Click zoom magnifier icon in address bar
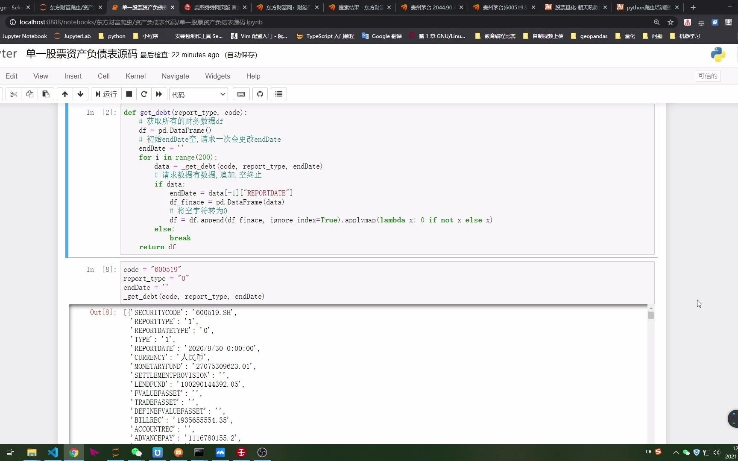 point(657,22)
